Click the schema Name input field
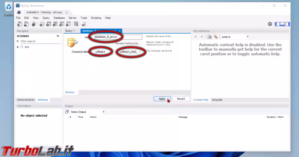This screenshot has height=157, width=299. click(118, 37)
